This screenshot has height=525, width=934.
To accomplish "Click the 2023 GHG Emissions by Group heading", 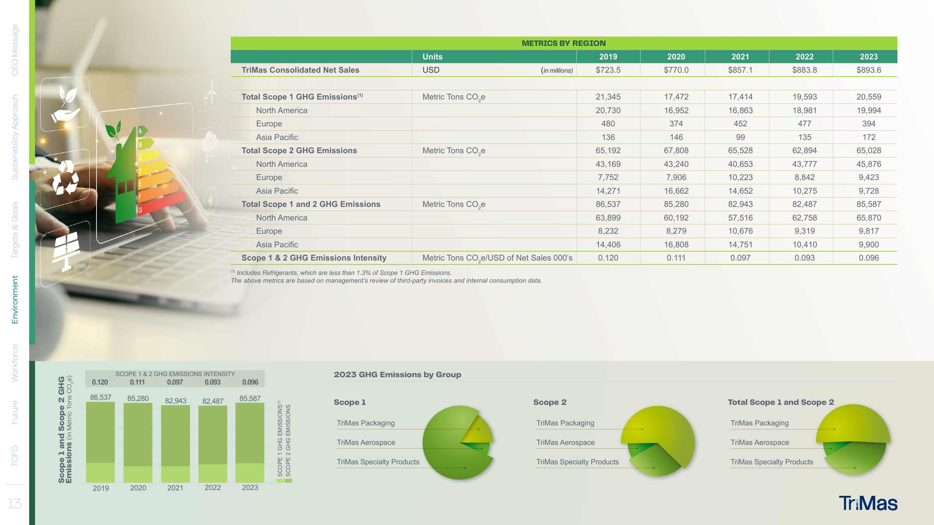I will point(397,374).
